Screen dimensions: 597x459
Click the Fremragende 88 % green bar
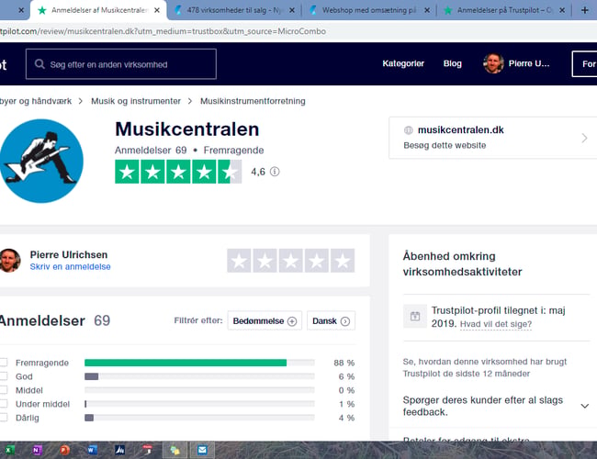tap(199, 363)
